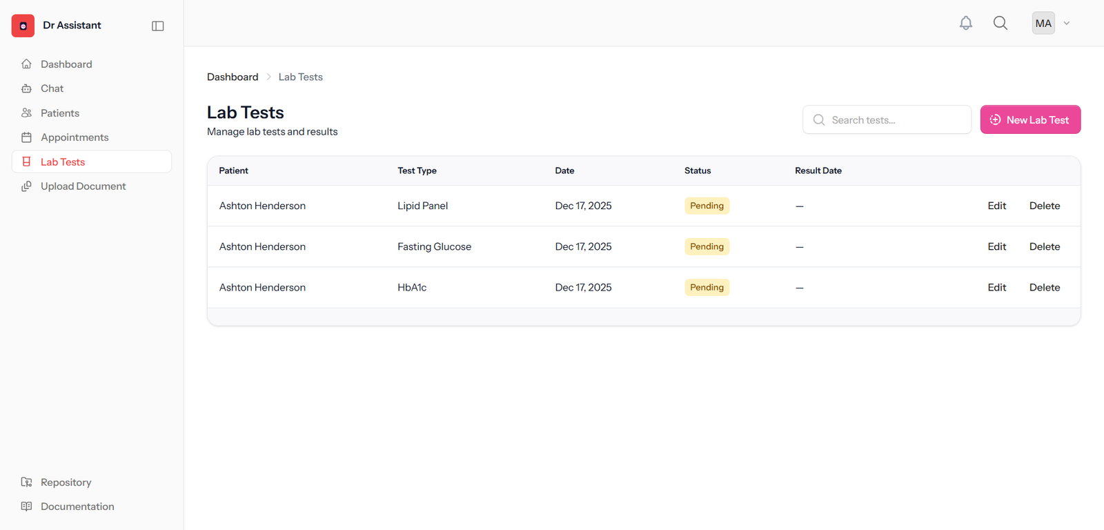Image resolution: width=1104 pixels, height=530 pixels.
Task: Click Dashboard in the breadcrumb
Action: [x=233, y=77]
